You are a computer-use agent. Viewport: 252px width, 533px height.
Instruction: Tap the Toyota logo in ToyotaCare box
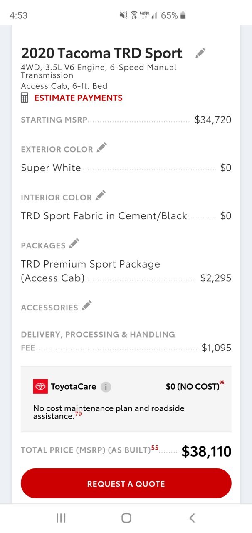pos(40,386)
